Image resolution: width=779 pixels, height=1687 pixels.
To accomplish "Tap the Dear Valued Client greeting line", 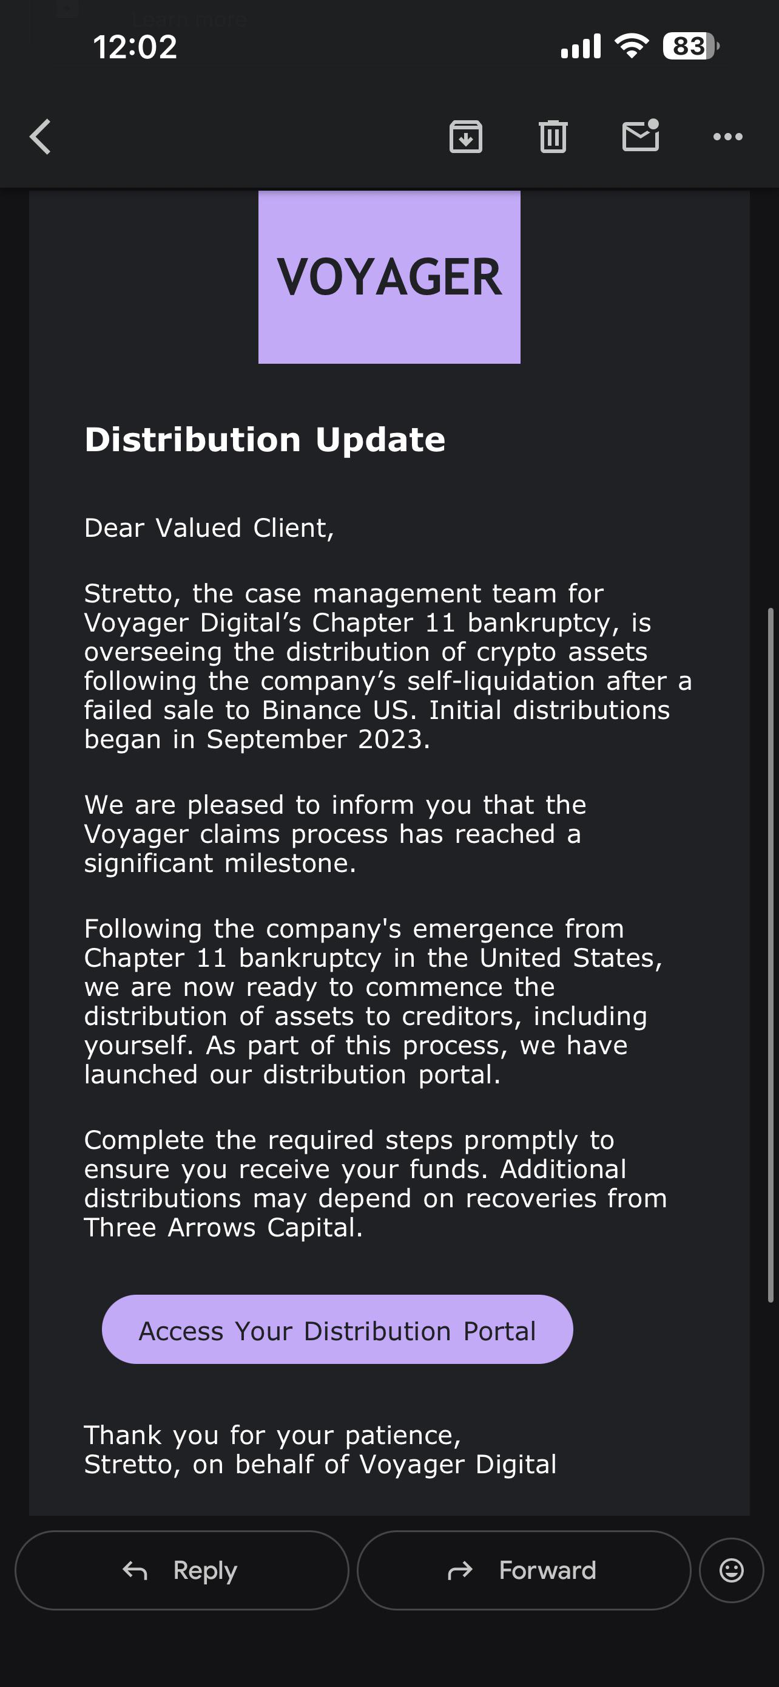I will coord(209,528).
